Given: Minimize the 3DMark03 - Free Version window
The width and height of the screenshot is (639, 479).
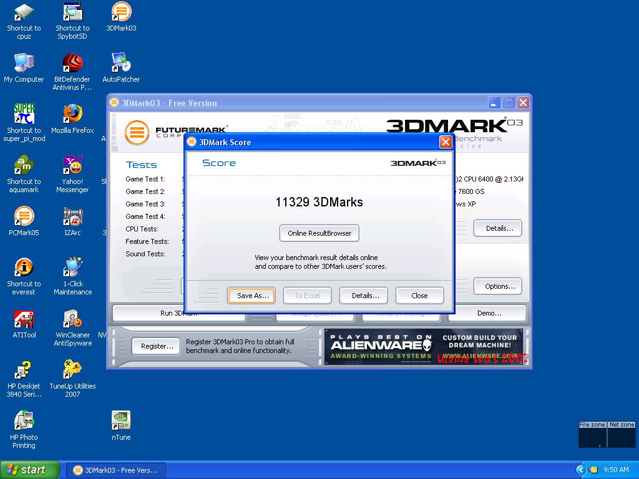Looking at the screenshot, I should [x=494, y=103].
